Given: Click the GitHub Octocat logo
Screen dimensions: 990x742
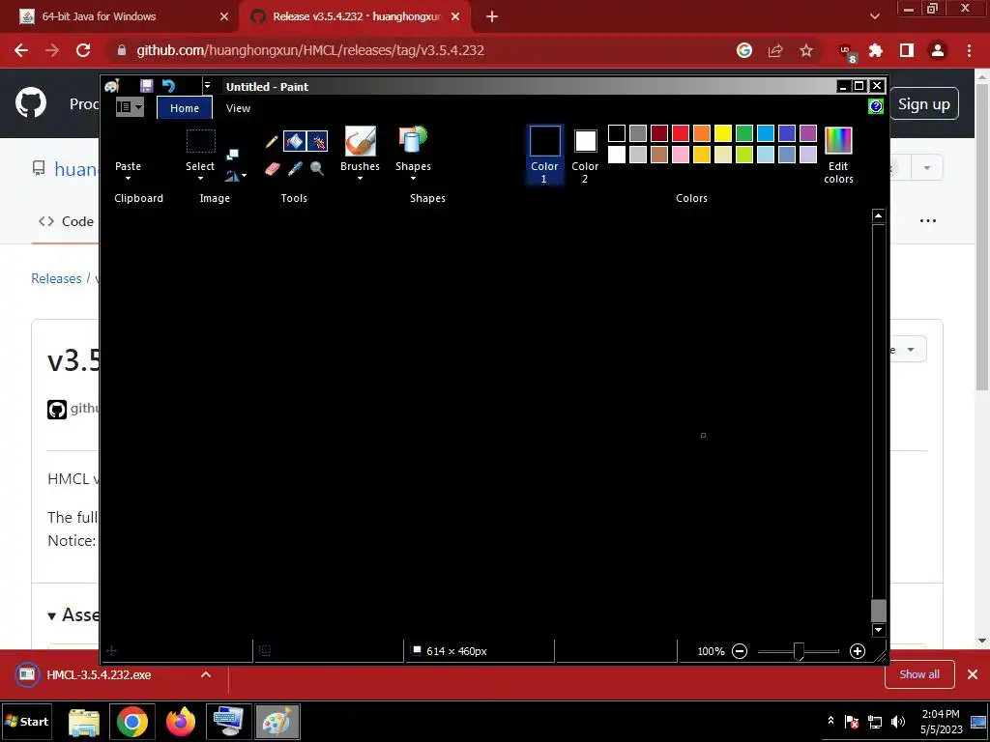Looking at the screenshot, I should (31, 103).
